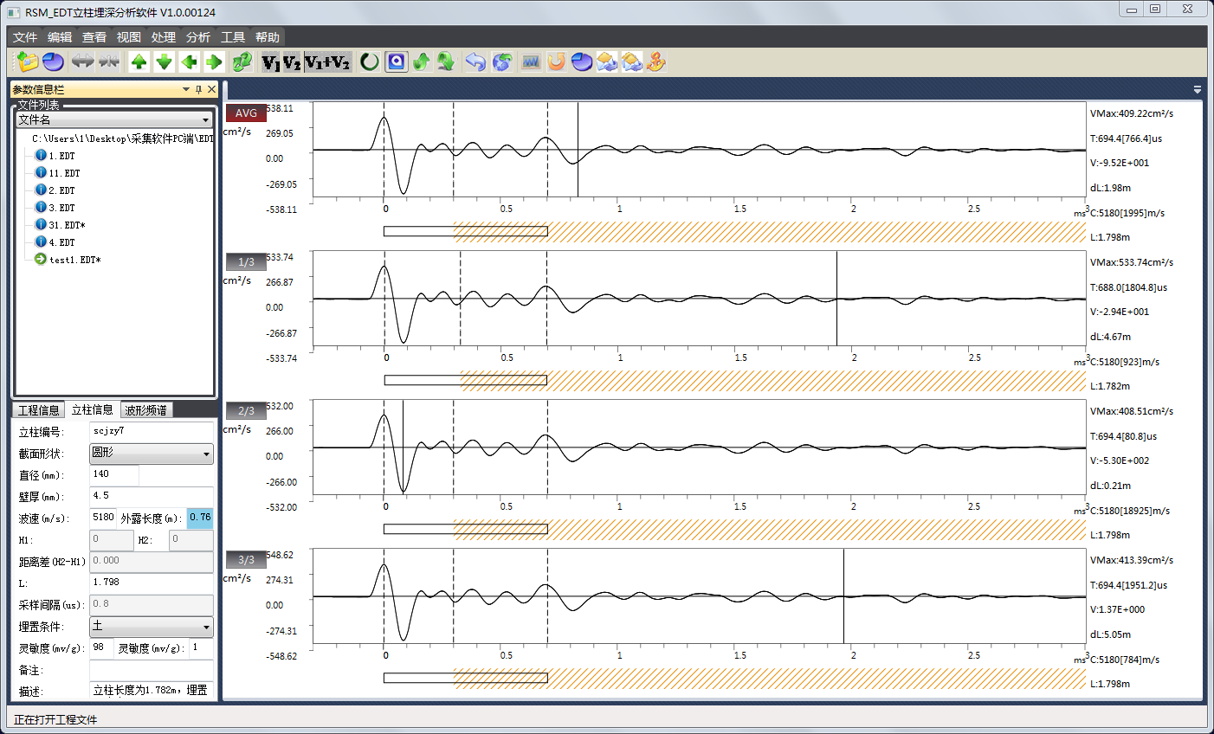The width and height of the screenshot is (1214, 734).
Task: Open the 埋置条件 dropdown showing 土
Action: (152, 627)
